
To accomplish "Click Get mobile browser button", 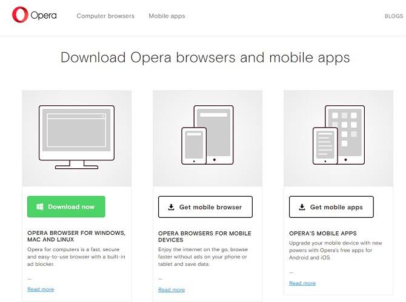I will [205, 207].
